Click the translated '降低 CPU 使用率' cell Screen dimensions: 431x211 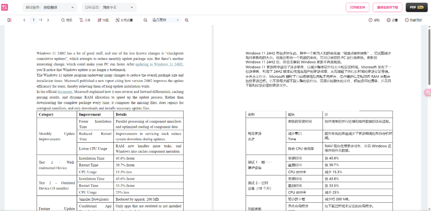point(304,149)
